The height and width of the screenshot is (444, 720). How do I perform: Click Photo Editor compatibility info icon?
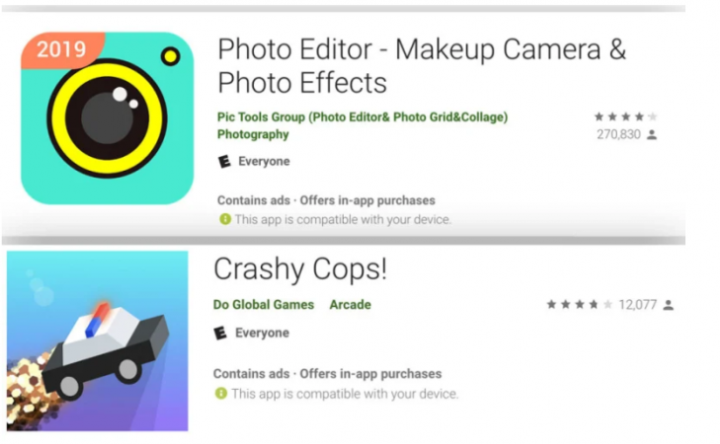pos(224,219)
